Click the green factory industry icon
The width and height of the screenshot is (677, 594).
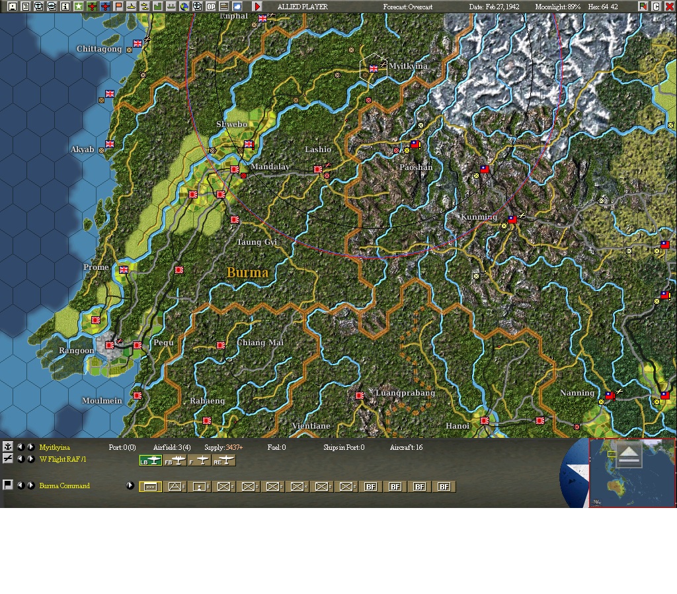[158, 6]
